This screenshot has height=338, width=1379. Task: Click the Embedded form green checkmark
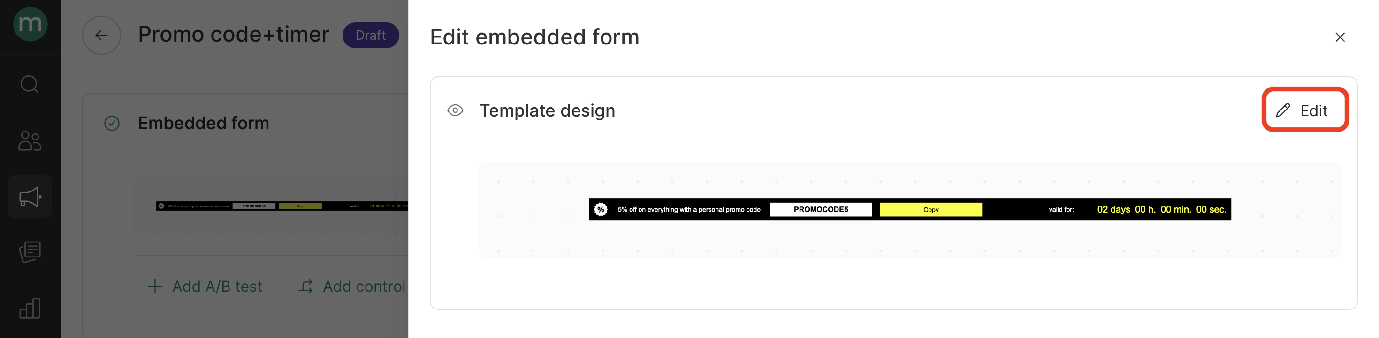click(x=112, y=123)
